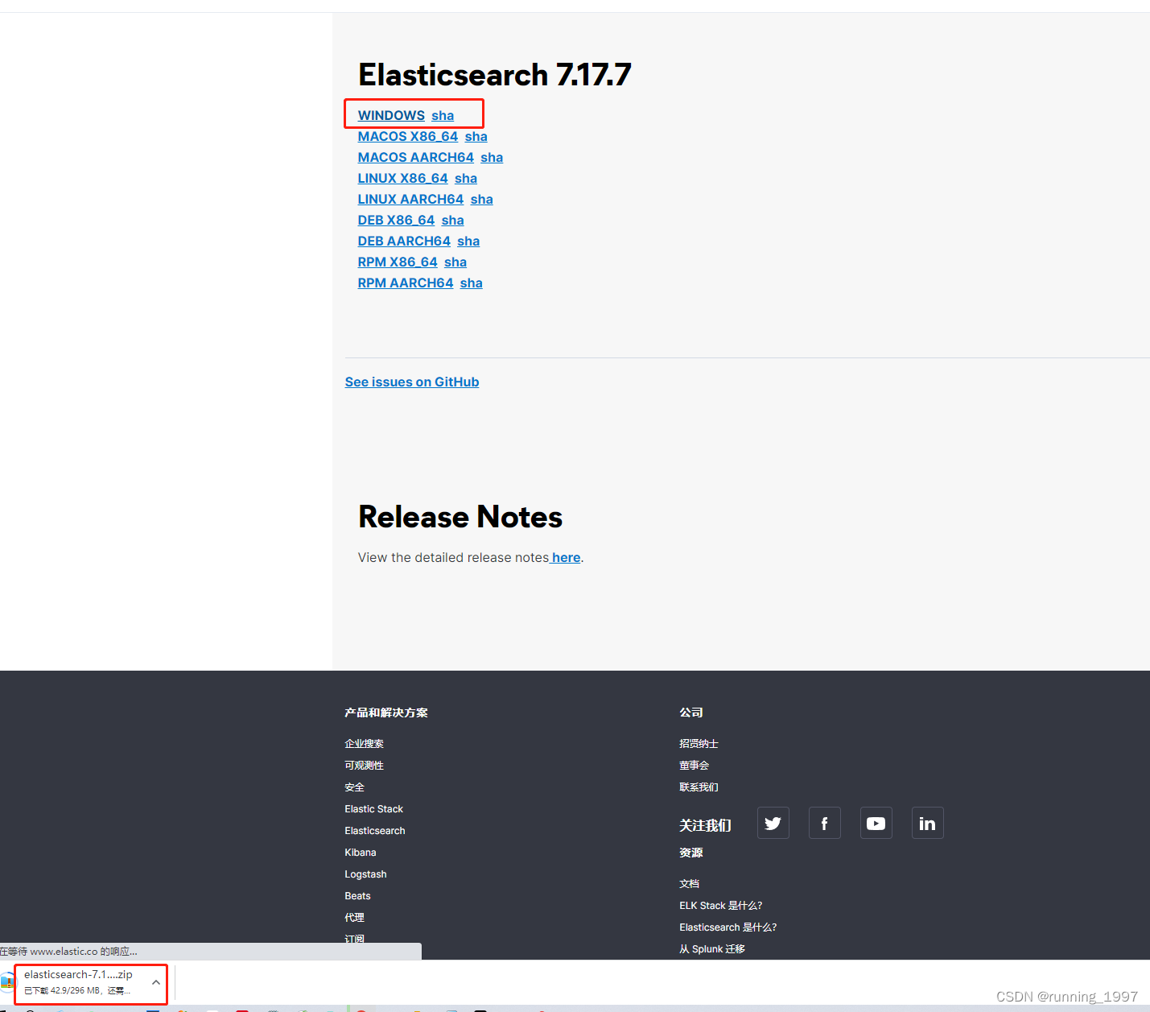Open the downloading elasticsearch zip file icon
This screenshot has width=1150, height=1012.
point(9,981)
